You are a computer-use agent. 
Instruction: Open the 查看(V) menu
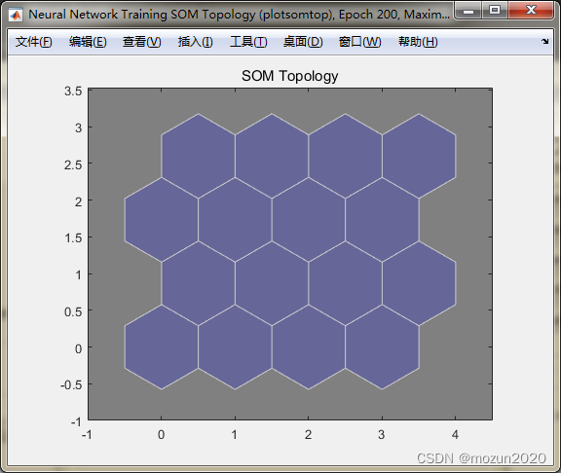pyautogui.click(x=141, y=42)
